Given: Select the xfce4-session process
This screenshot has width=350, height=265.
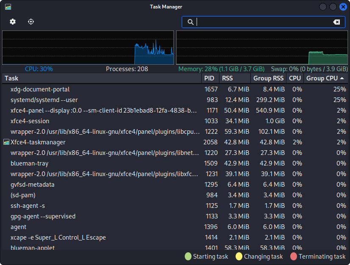Looking at the screenshot, I should click(175, 121).
